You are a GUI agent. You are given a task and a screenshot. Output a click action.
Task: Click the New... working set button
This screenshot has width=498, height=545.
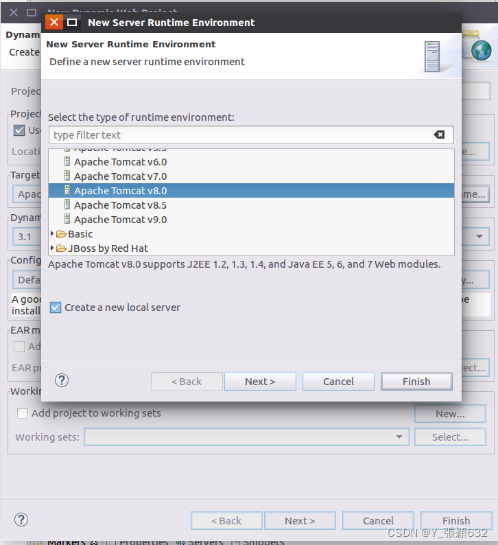[450, 414]
